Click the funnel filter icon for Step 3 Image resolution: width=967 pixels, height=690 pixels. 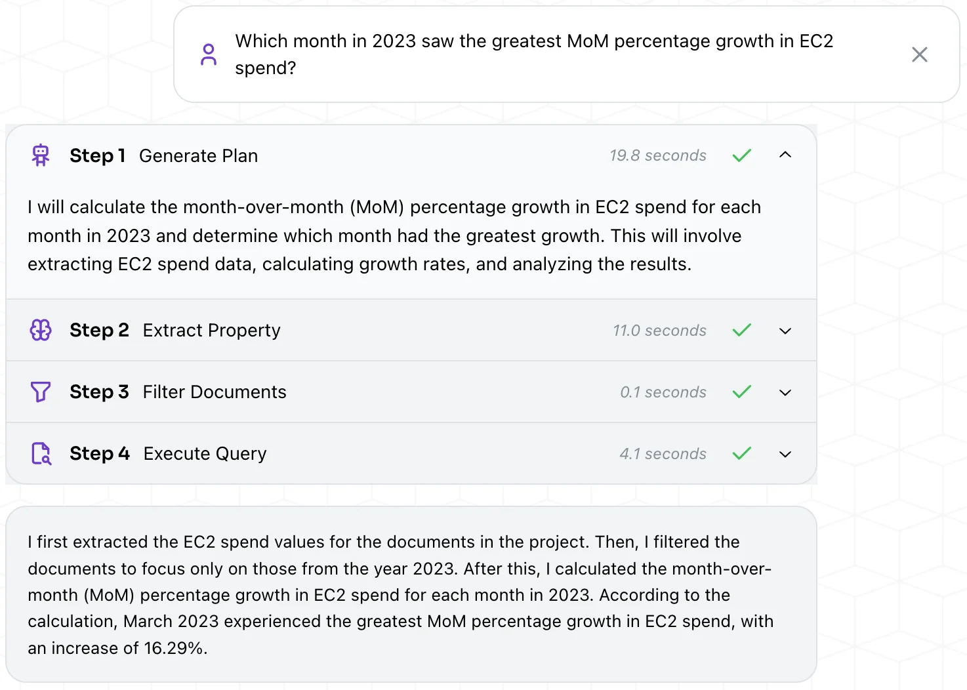click(41, 392)
